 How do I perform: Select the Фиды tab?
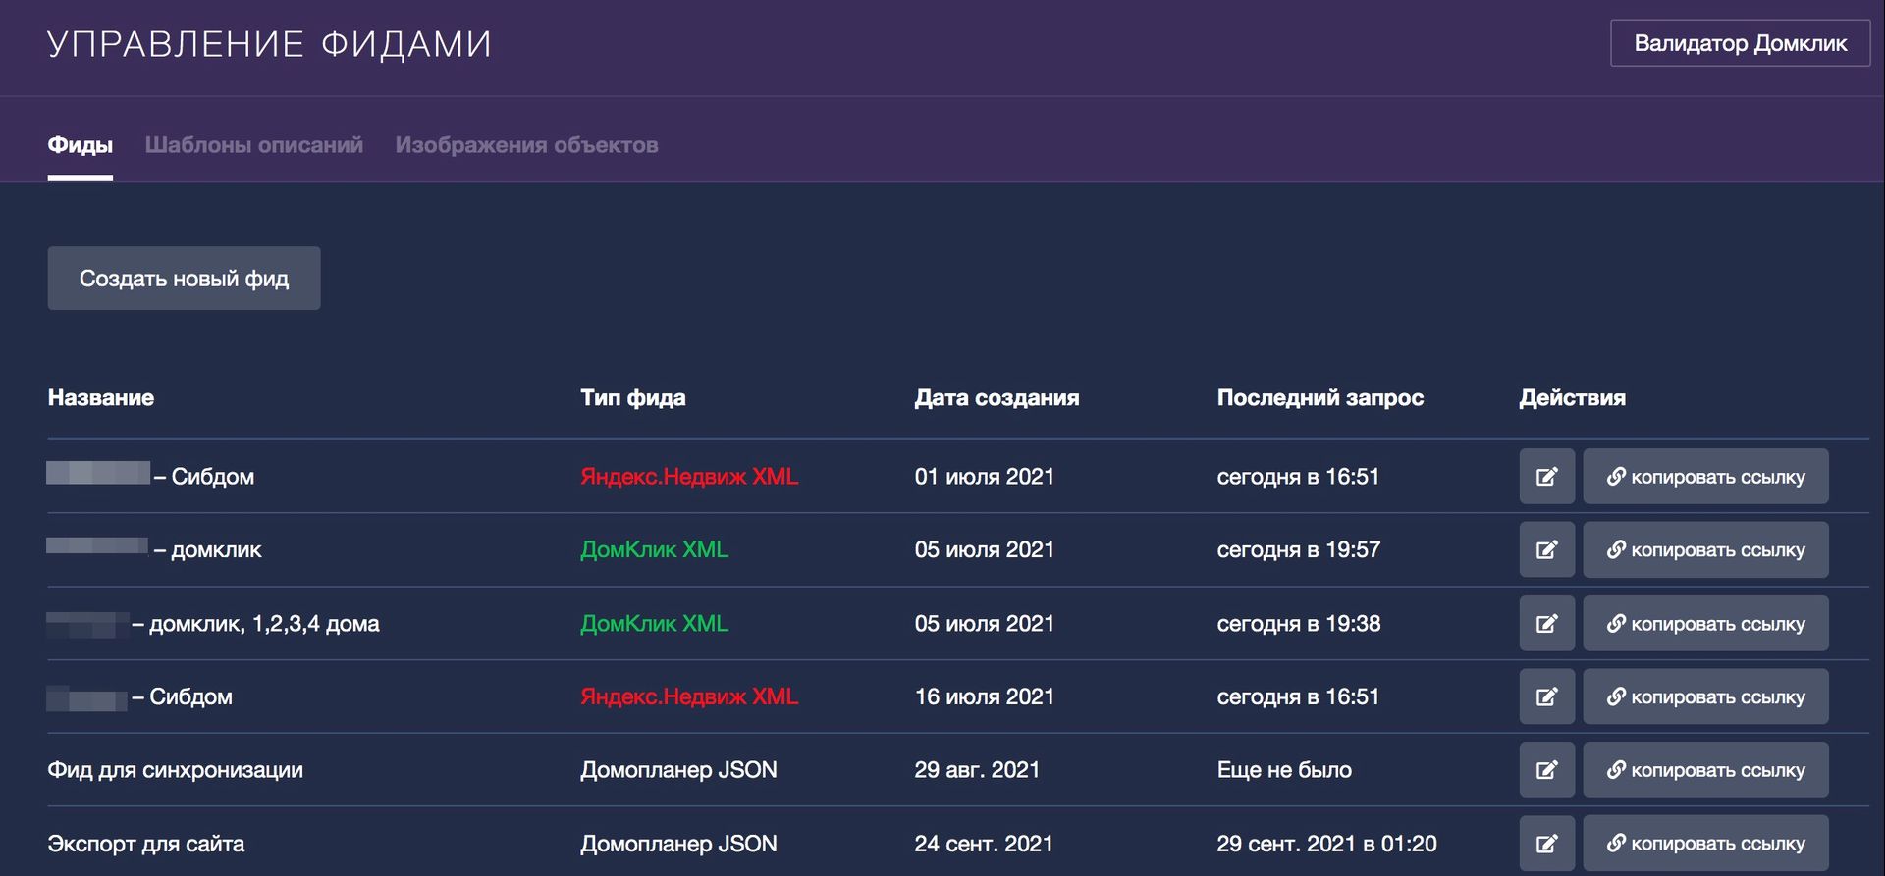81,145
